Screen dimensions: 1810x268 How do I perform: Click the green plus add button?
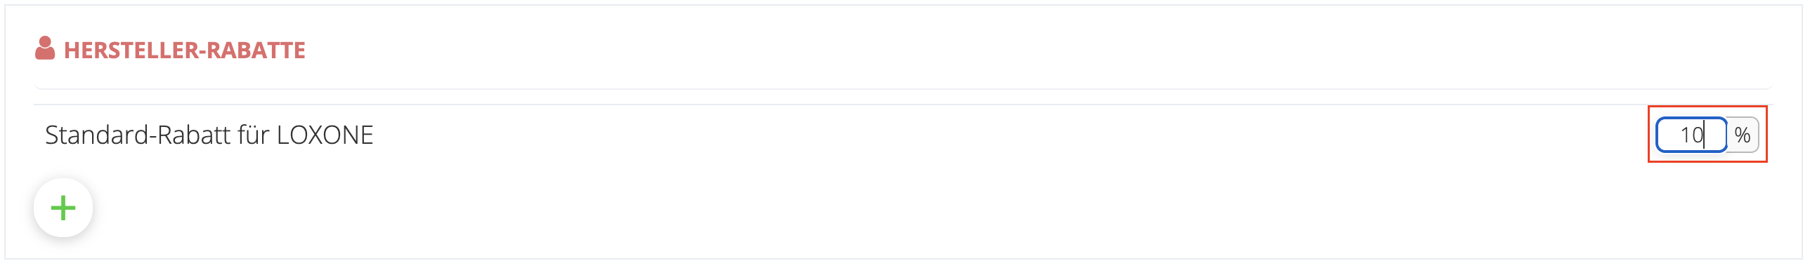(63, 208)
